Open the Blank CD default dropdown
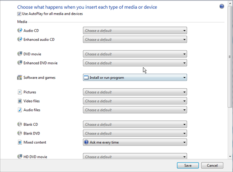This screenshot has height=172, width=233. click(x=135, y=124)
